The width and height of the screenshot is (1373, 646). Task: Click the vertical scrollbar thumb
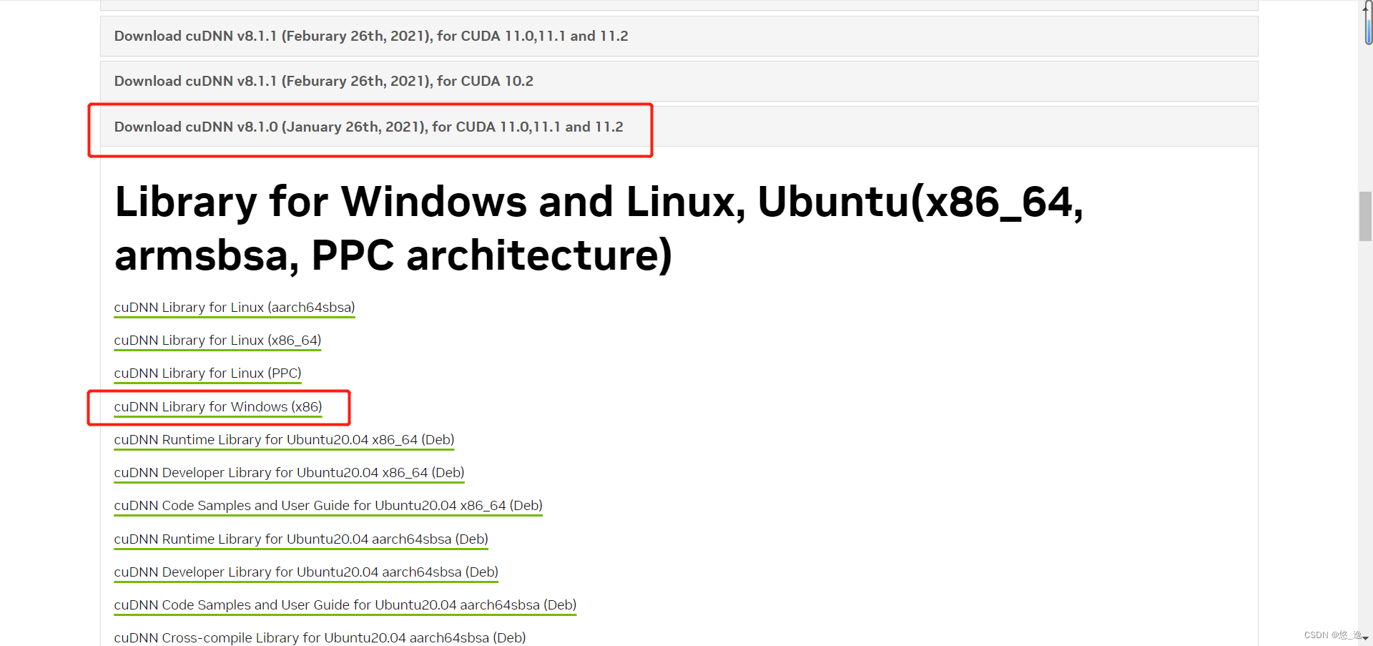[x=1366, y=215]
